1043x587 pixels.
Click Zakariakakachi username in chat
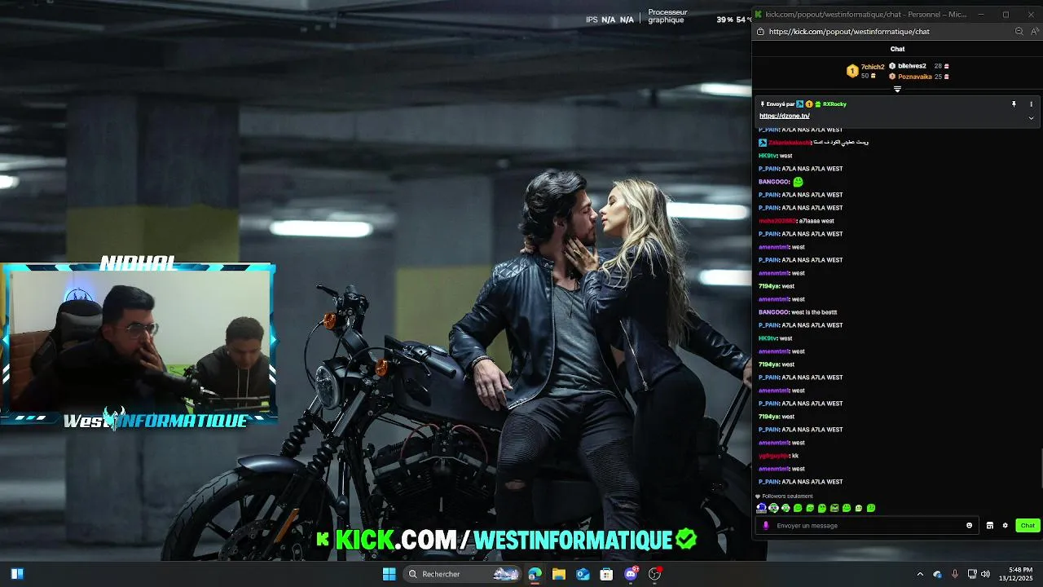(790, 143)
